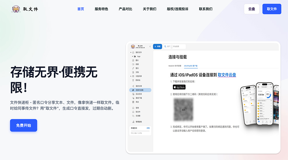Select the 音乐 music note icon in the preview
Screen dimensions: 288x160
pyautogui.click(x=133, y=68)
